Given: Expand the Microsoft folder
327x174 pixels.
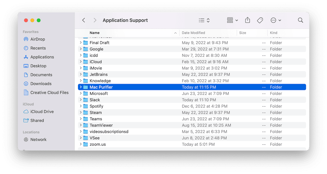Looking at the screenshot, I should click(80, 93).
